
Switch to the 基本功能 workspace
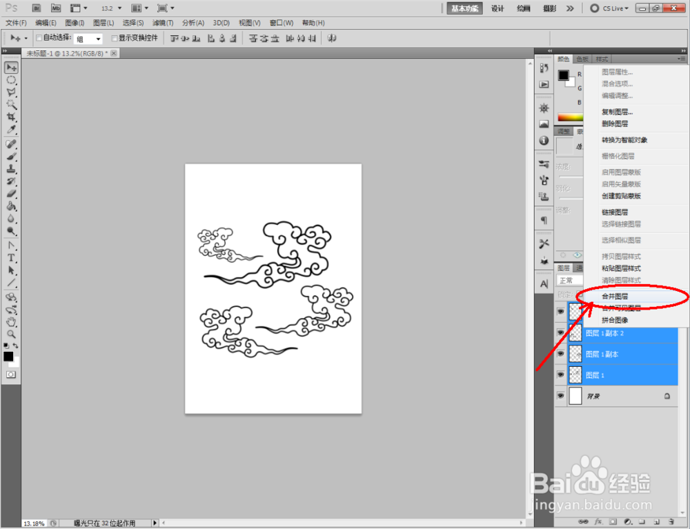(x=464, y=8)
